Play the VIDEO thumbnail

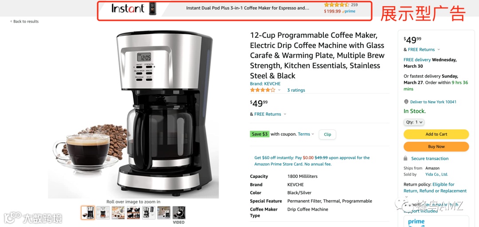point(179,213)
